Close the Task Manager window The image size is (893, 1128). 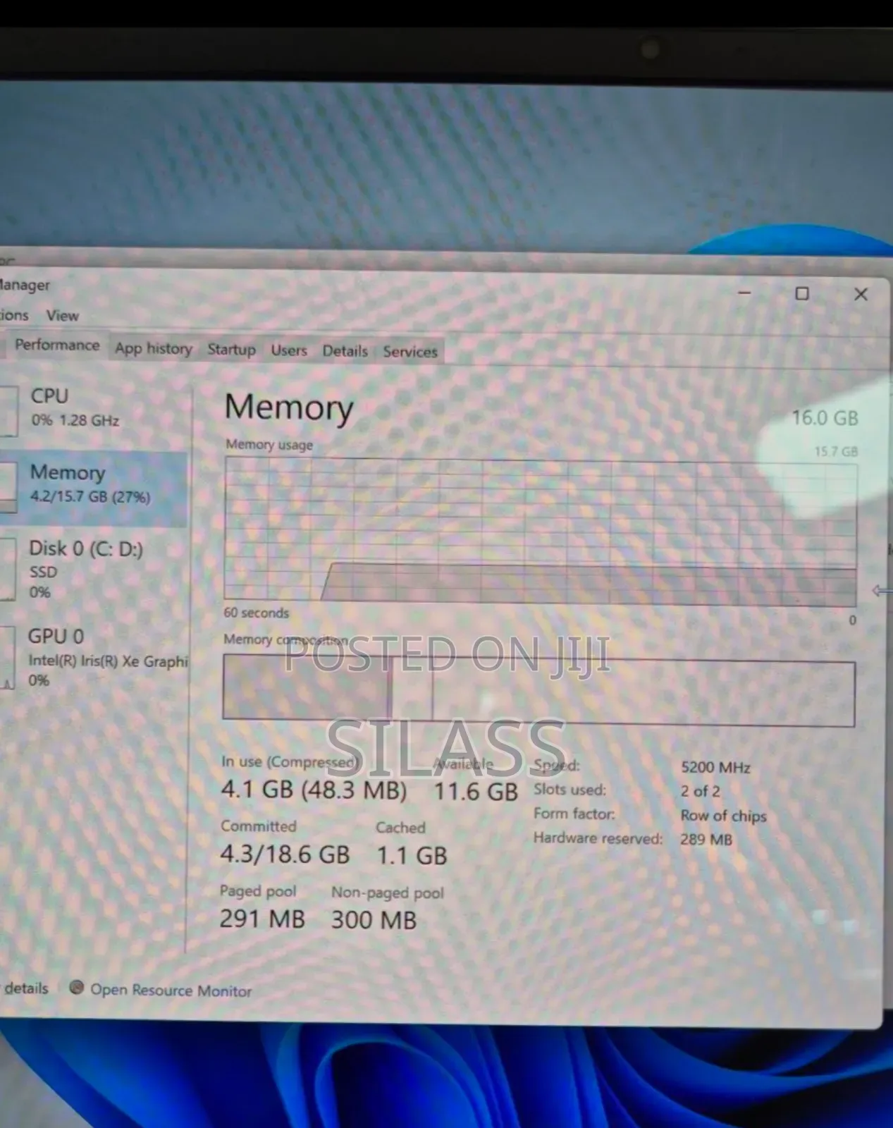click(x=861, y=294)
